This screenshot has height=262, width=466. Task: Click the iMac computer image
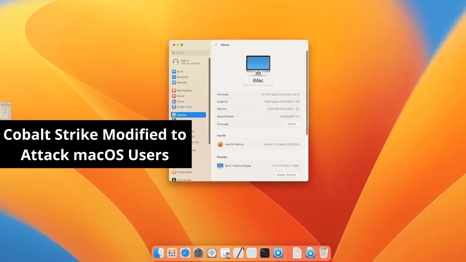[x=258, y=66]
